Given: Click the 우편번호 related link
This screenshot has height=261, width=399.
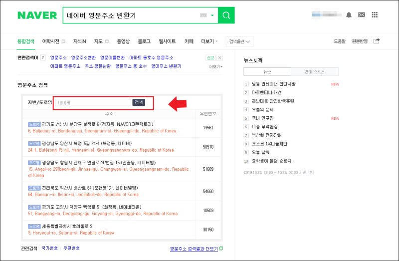Looking at the screenshot, I should tap(71, 248).
